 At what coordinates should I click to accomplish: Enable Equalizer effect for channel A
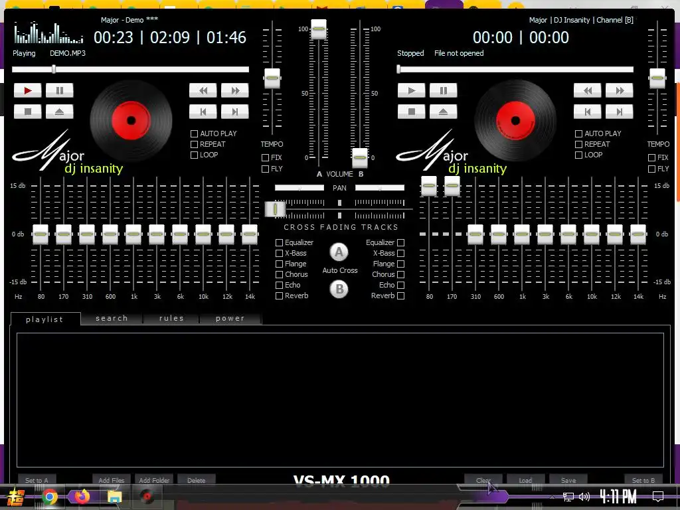tap(280, 242)
